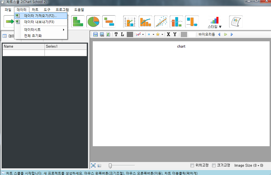Click the L legend icon
Image resolution: width=271 pixels, height=175 pixels.
[122, 34]
